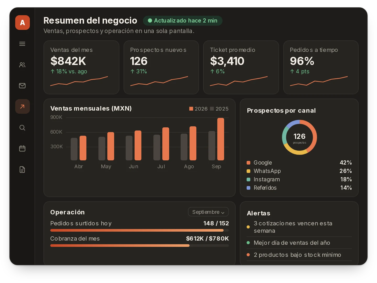Click the May axis label
Viewport: 377px width, 283px height.
click(x=106, y=167)
